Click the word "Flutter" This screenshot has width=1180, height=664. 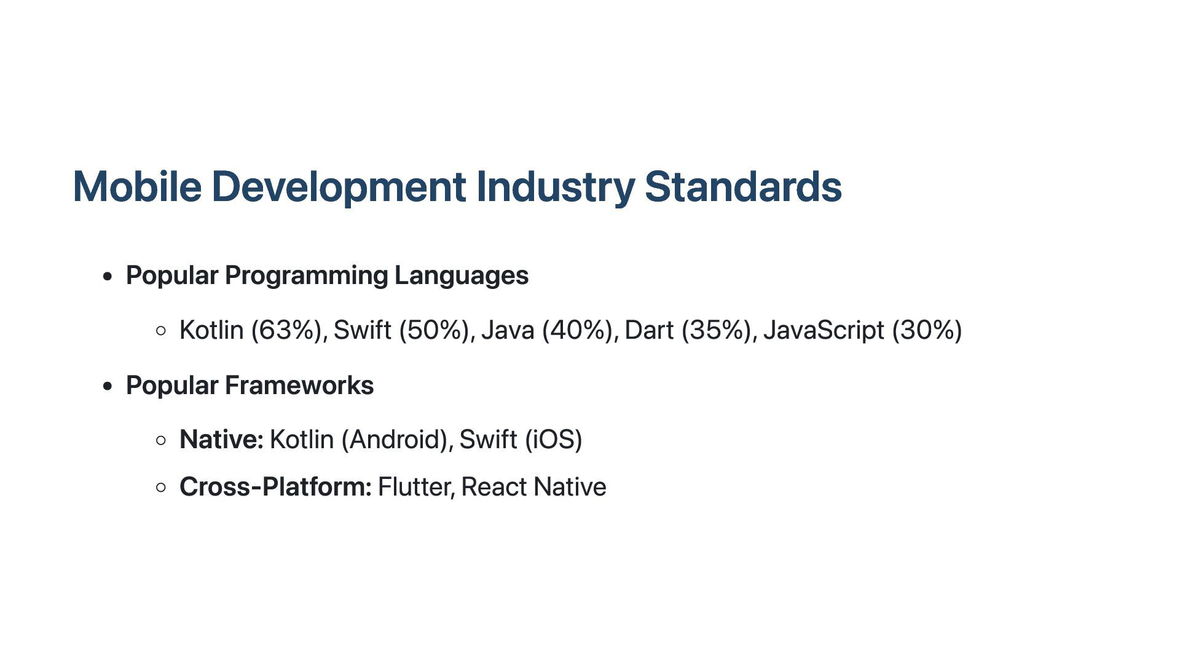[415, 487]
